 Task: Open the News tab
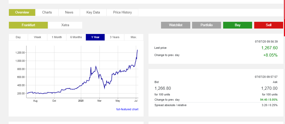pyautogui.click(x=69, y=12)
